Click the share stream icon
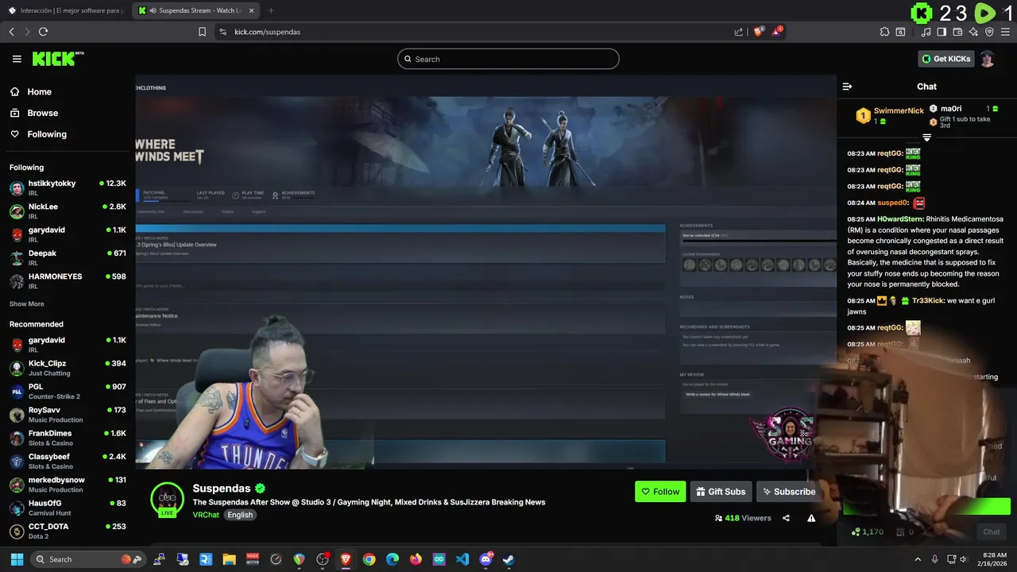Viewport: 1017px width, 572px height. click(x=786, y=518)
